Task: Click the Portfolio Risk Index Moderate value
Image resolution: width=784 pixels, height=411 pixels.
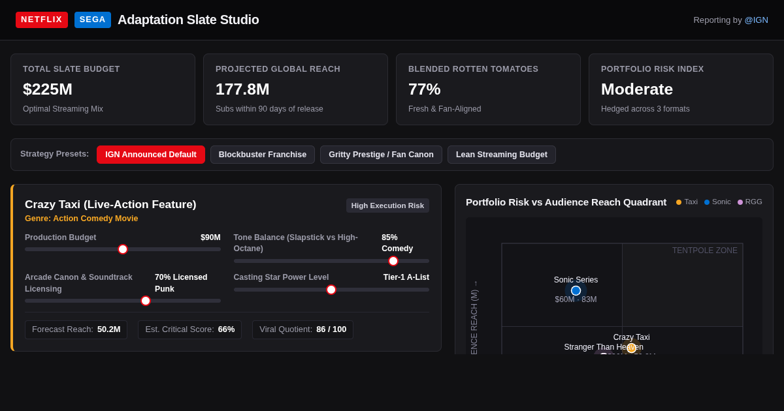Action: 637,89
